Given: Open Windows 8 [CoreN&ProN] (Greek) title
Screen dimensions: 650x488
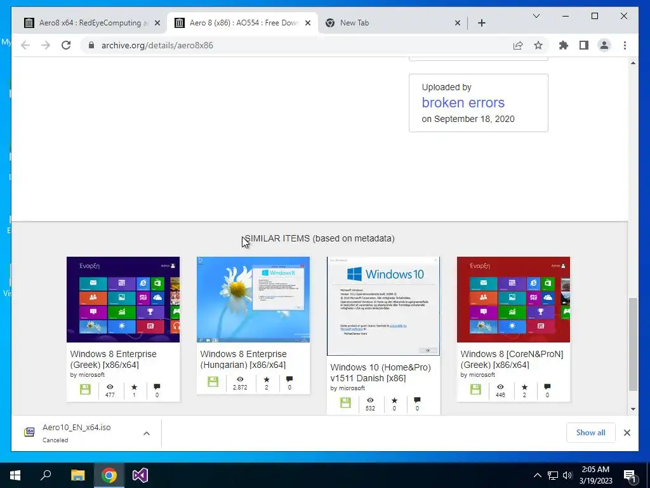Looking at the screenshot, I should point(512,360).
